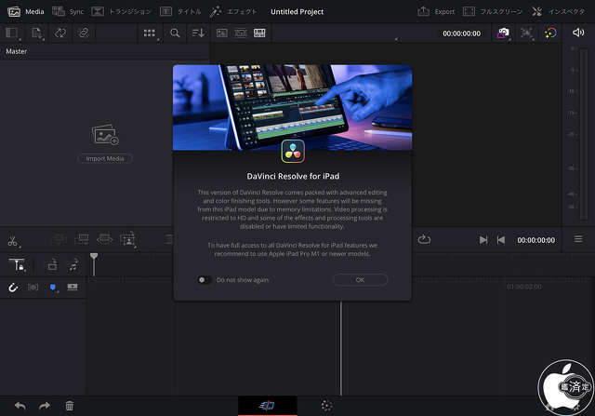Viewport: 595px width, 416px height.
Task: Click the blue marker color icon
Action: [53, 288]
